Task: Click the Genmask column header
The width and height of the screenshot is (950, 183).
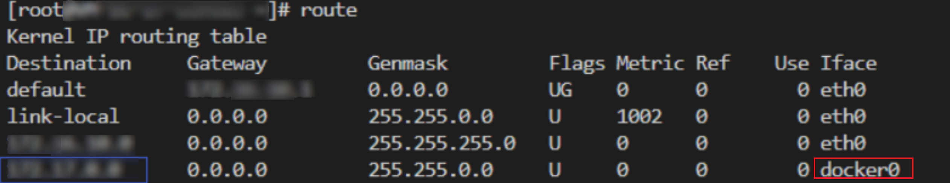Action: pos(407,63)
